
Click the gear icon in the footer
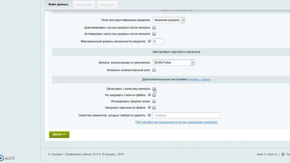click(283, 154)
